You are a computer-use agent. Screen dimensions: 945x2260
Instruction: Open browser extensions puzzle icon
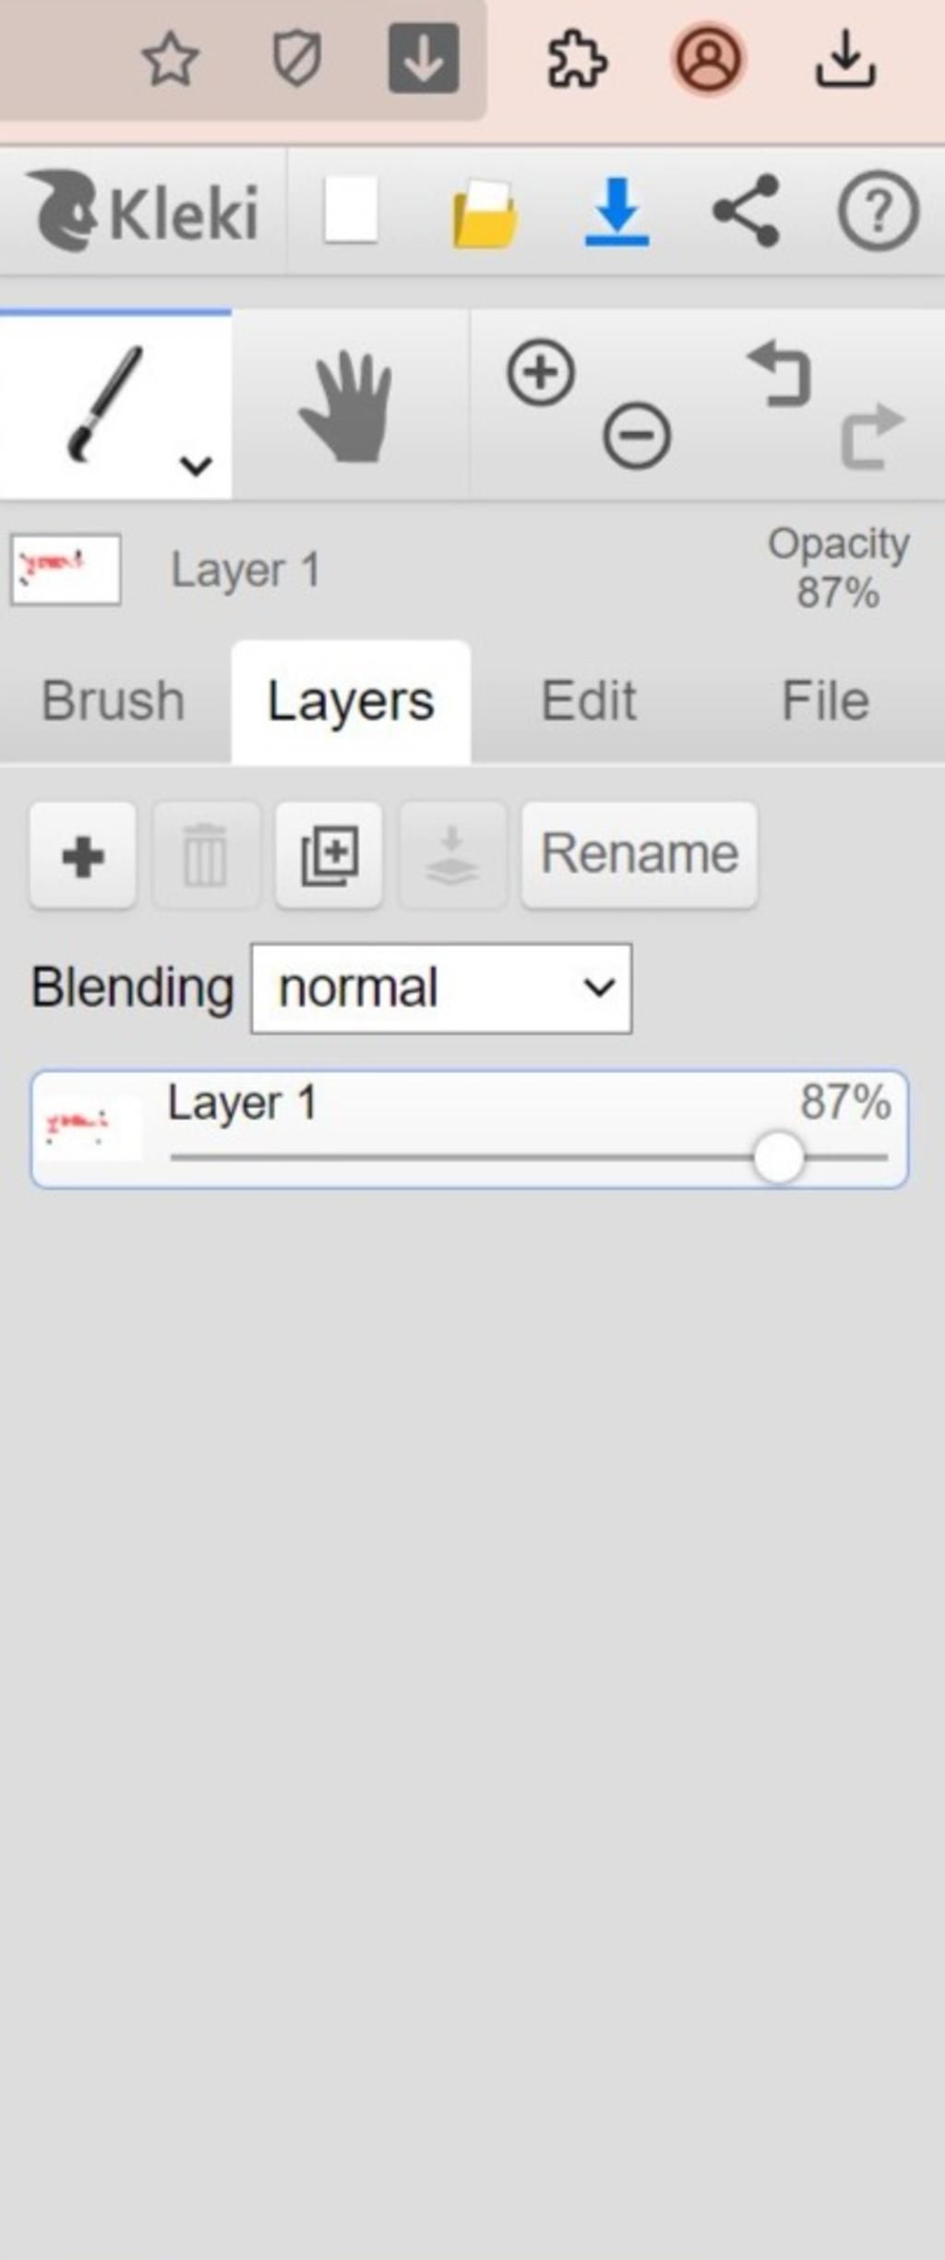tap(577, 60)
